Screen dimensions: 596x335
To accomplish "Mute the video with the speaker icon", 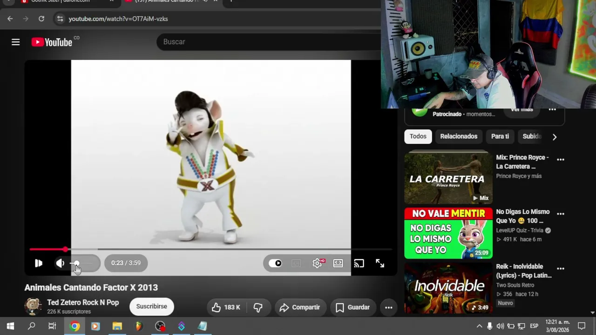I will point(60,263).
